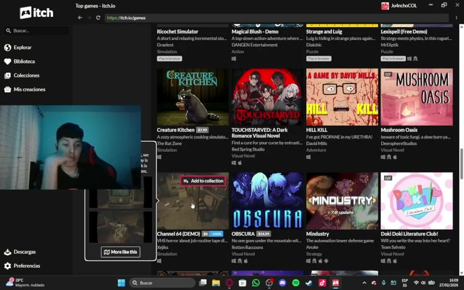
Task: Click Windows platform icon under Creature Kitchen
Action: 159,157
